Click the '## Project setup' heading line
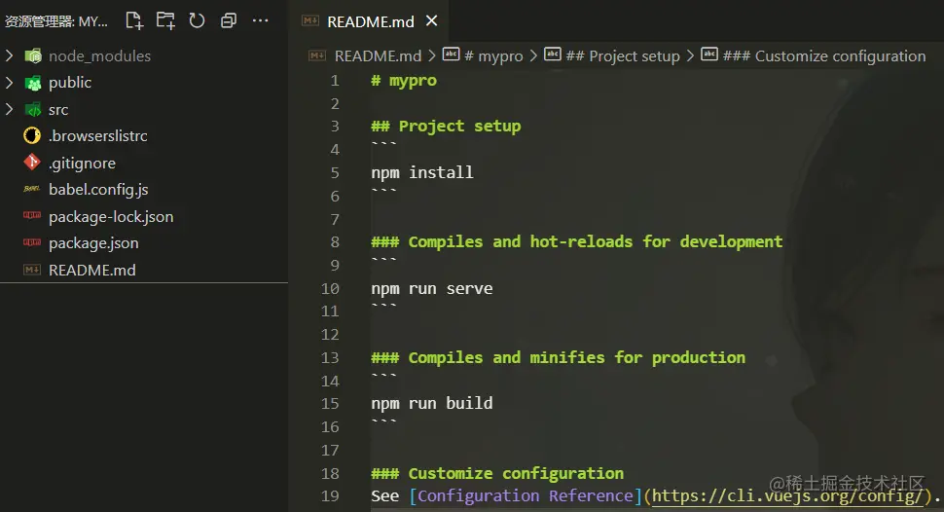Image resolution: width=944 pixels, height=512 pixels. [x=446, y=126]
